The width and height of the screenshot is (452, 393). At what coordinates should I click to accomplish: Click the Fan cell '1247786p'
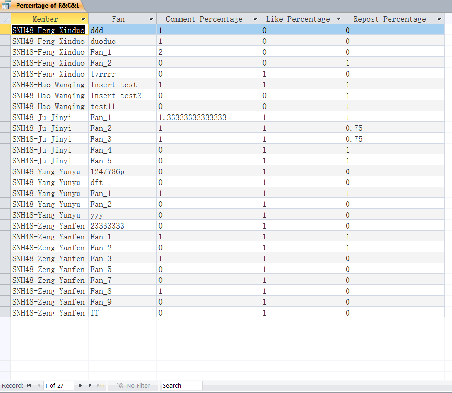coord(122,171)
